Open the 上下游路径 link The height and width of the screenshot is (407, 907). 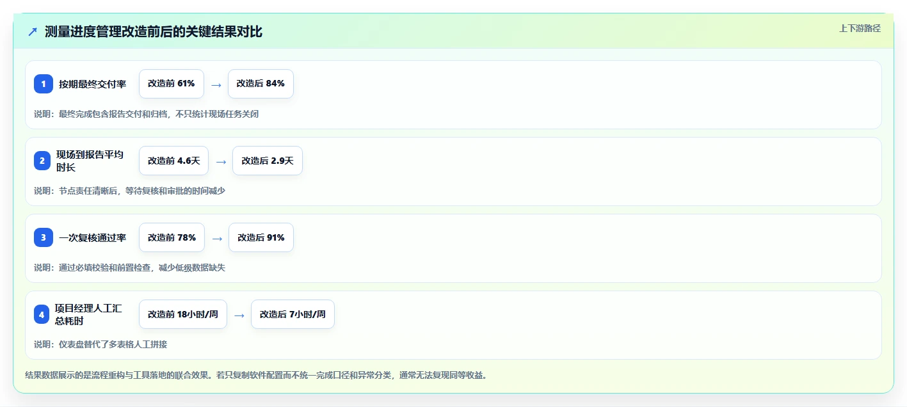click(860, 28)
